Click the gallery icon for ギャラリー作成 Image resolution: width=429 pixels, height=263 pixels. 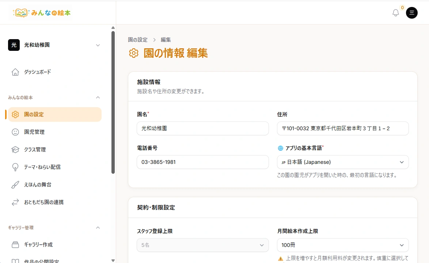pos(15,245)
